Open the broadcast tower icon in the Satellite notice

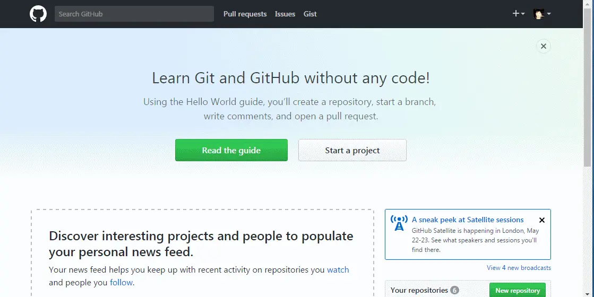pos(399,223)
